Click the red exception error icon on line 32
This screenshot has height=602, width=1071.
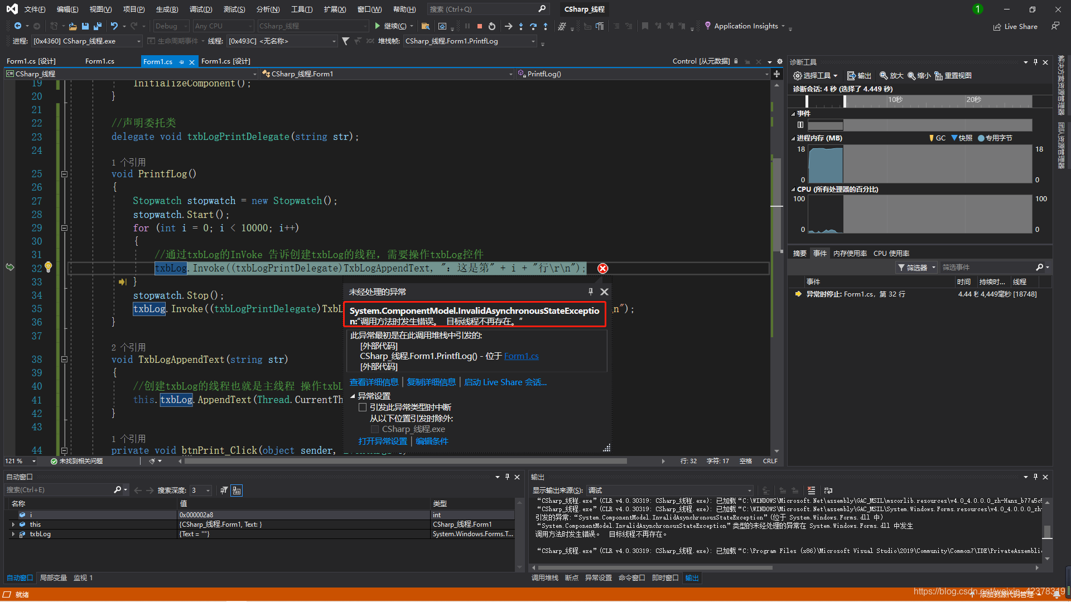[602, 269]
